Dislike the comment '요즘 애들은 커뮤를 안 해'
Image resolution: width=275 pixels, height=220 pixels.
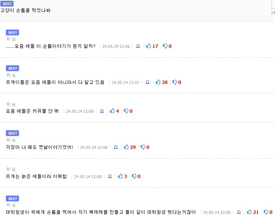pyautogui.click(x=126, y=111)
